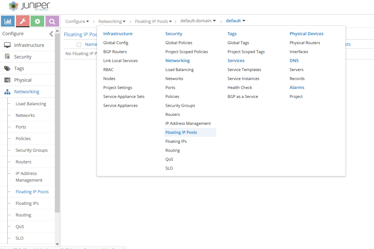Expand Infrastructure in the sidebar
This screenshot has height=249, width=374.
(27, 45)
